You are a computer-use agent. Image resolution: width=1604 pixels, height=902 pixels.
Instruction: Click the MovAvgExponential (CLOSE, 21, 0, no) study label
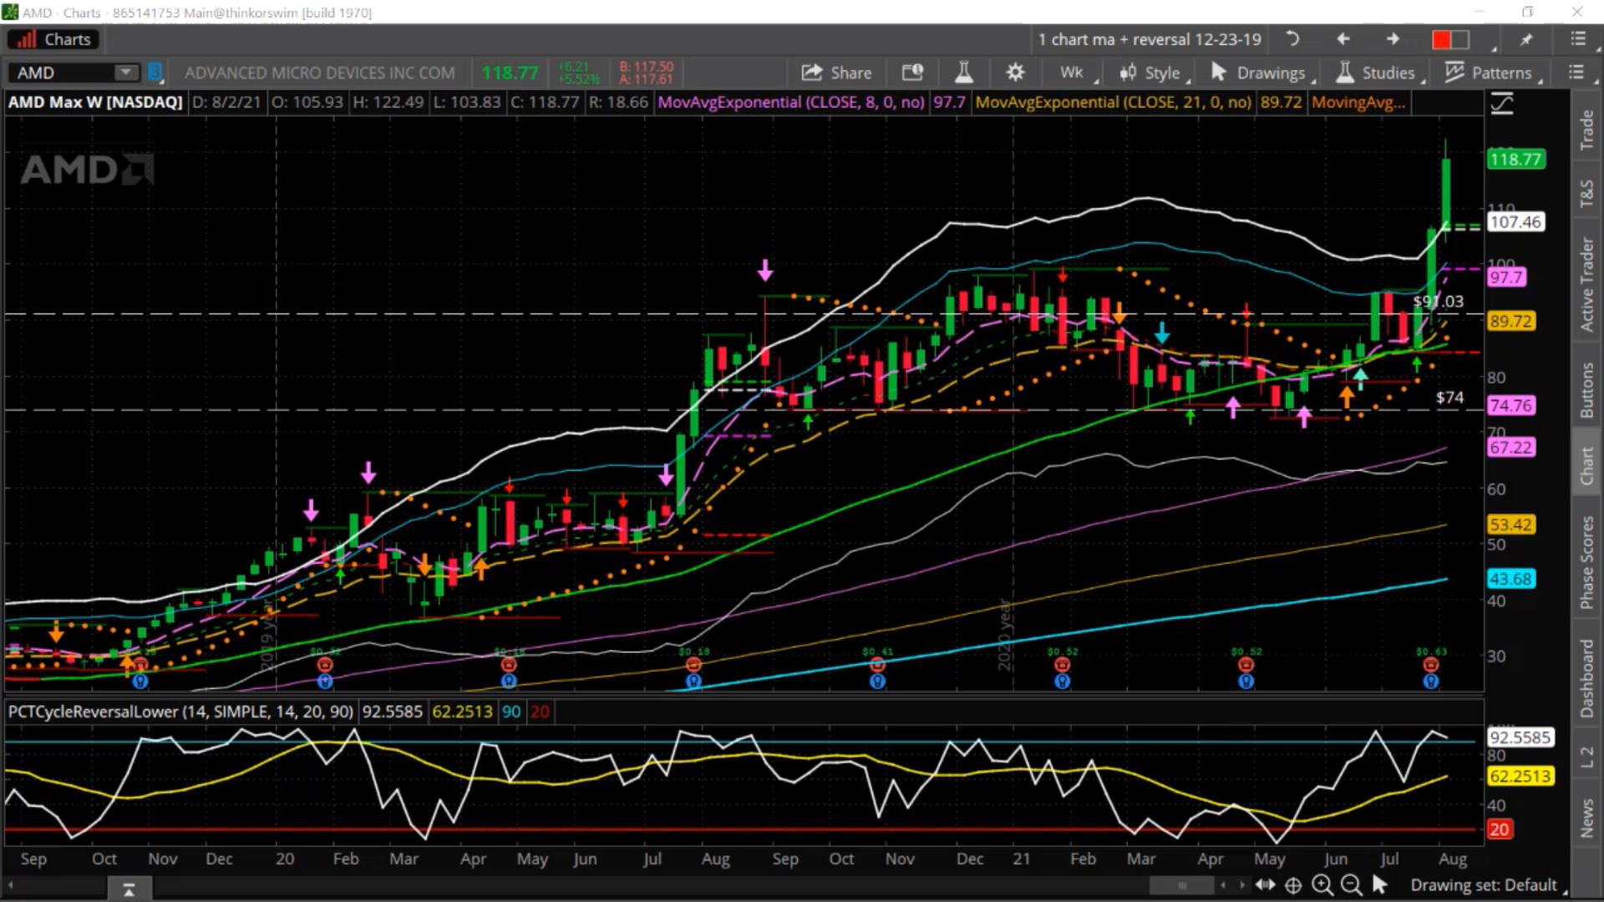point(1113,103)
